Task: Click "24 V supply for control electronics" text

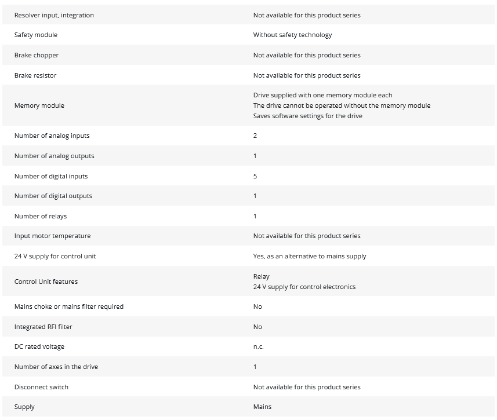Action: tap(304, 287)
